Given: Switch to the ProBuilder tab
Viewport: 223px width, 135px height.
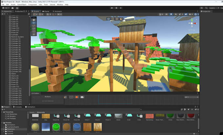Looking at the screenshot, I should (x=19, y=11).
